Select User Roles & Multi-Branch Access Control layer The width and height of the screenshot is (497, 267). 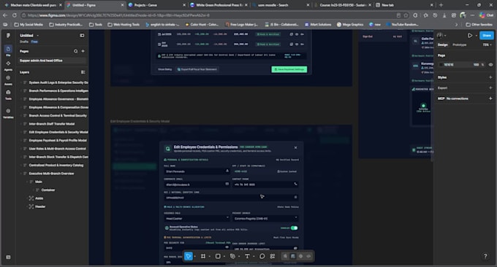(57, 149)
